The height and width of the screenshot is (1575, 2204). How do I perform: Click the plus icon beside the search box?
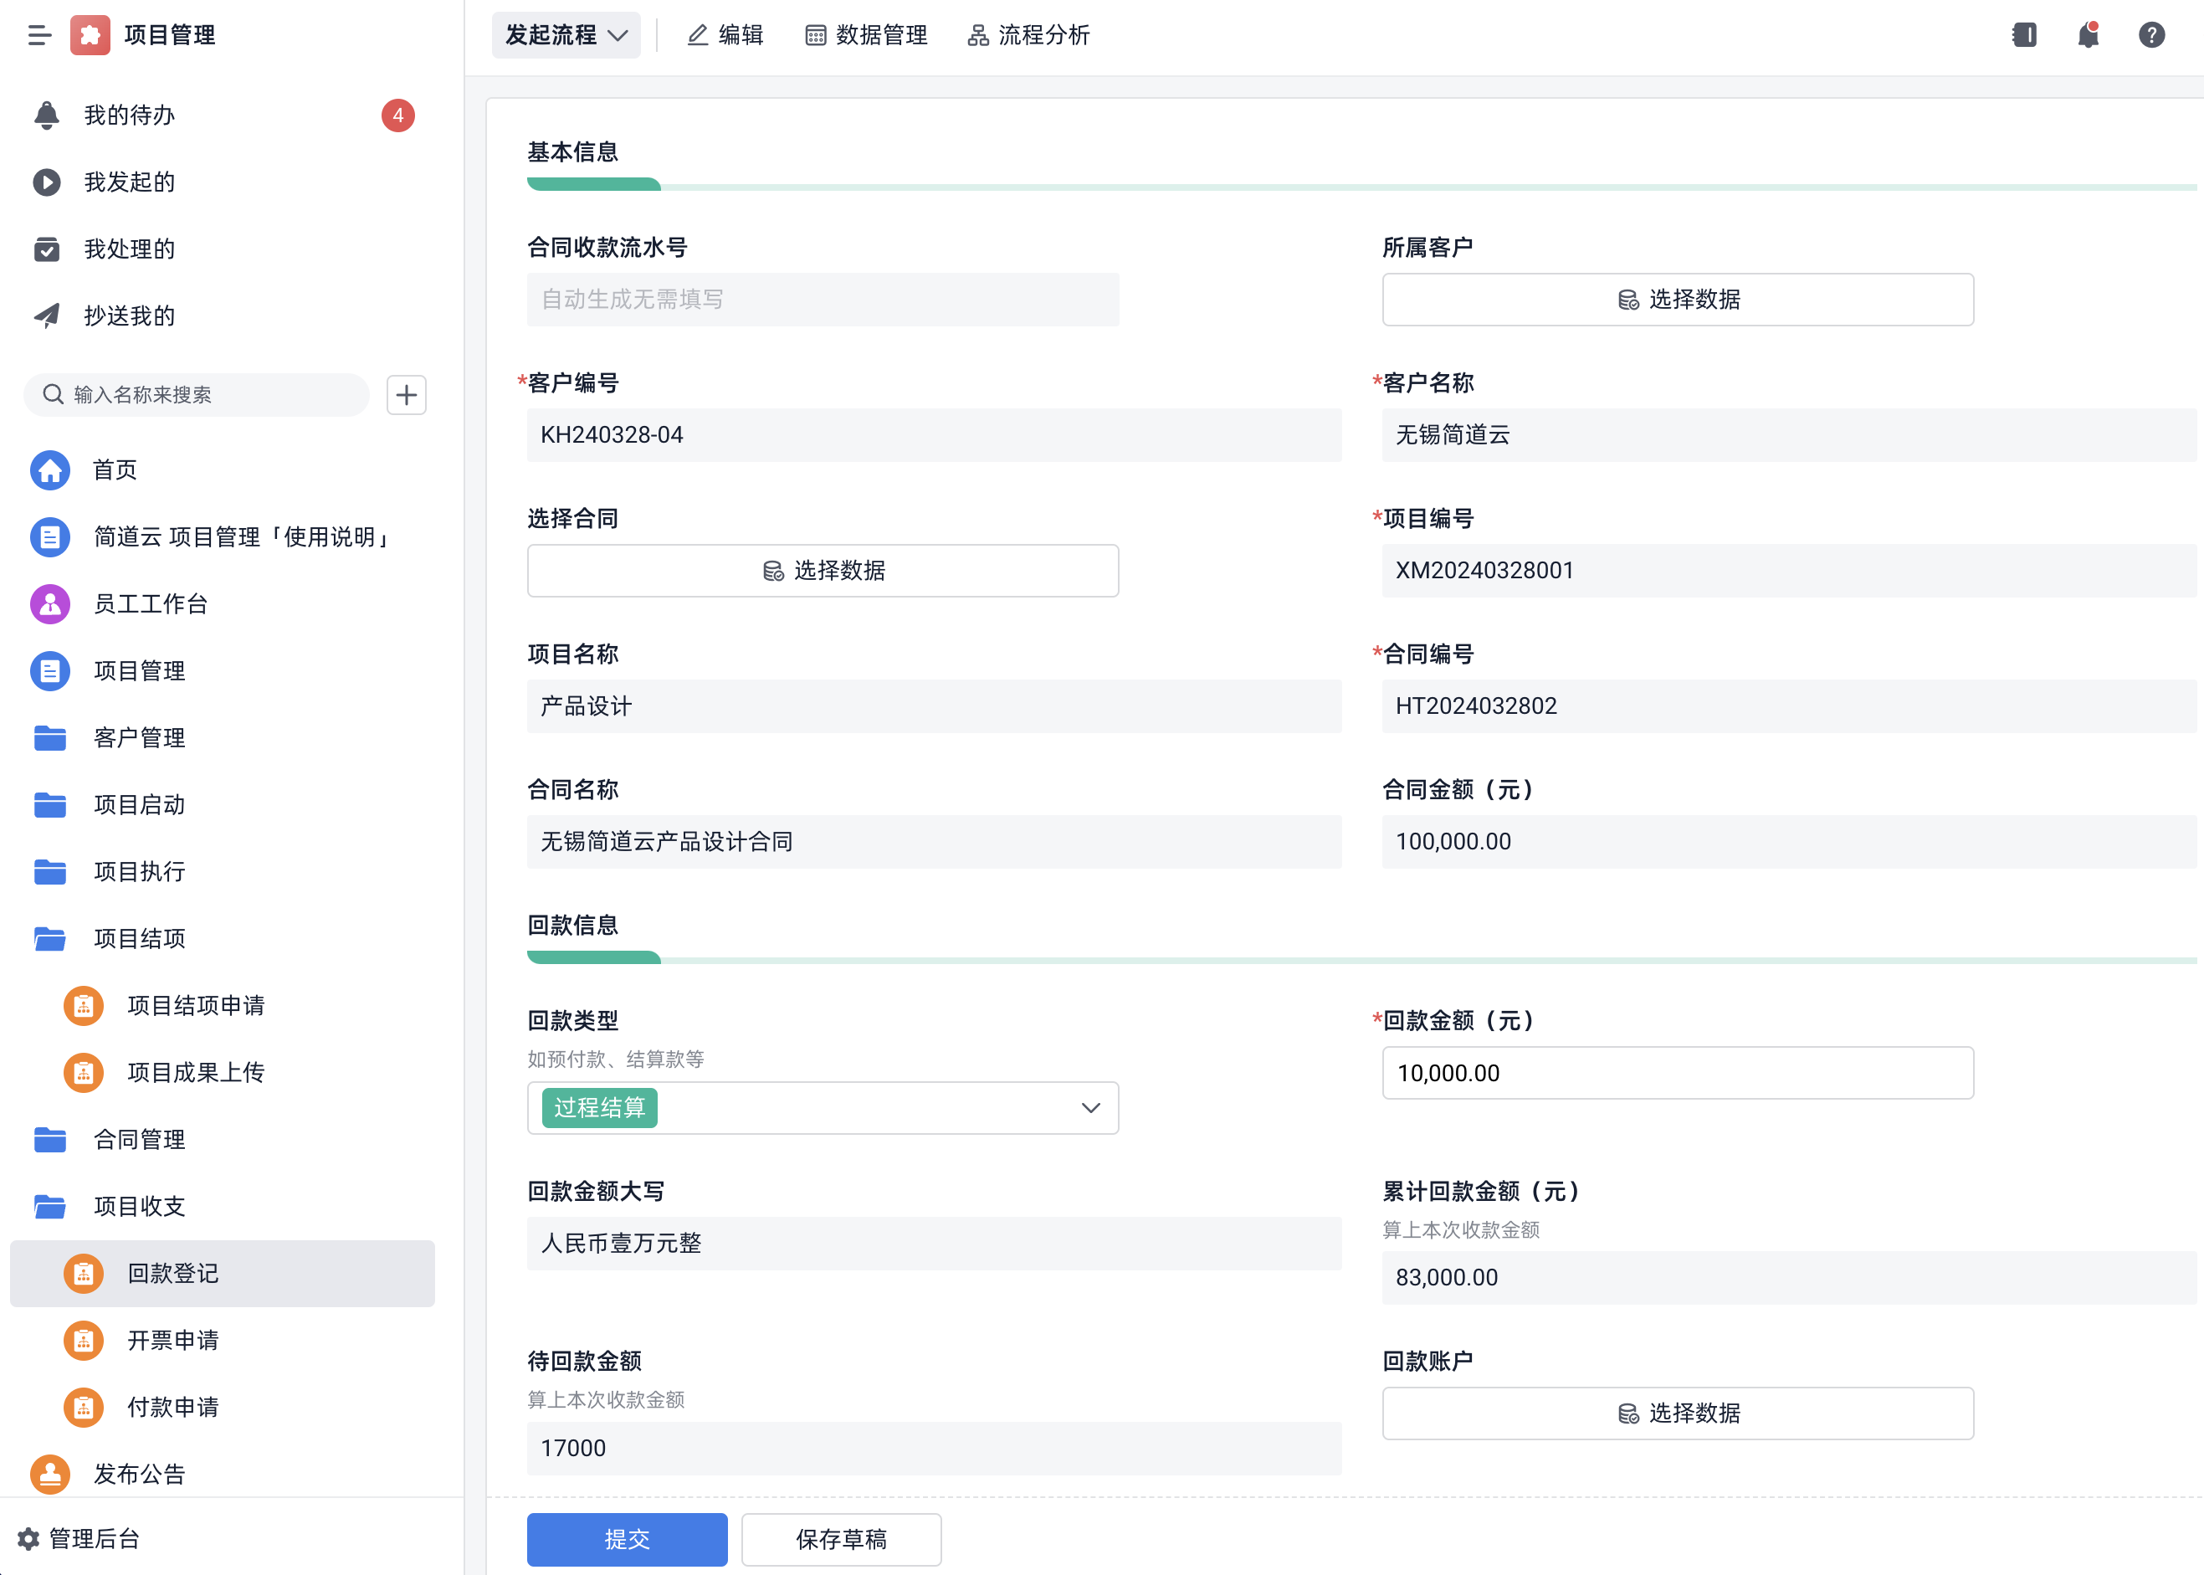pos(407,395)
